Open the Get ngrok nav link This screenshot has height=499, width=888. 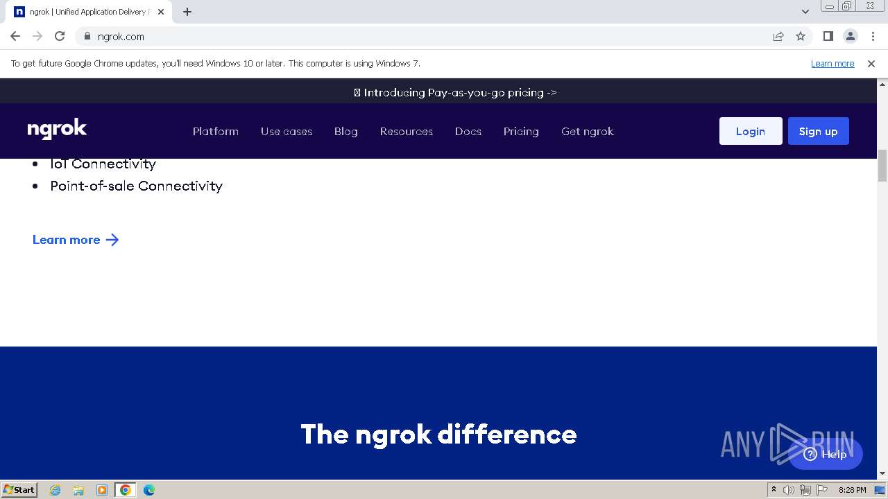click(588, 131)
